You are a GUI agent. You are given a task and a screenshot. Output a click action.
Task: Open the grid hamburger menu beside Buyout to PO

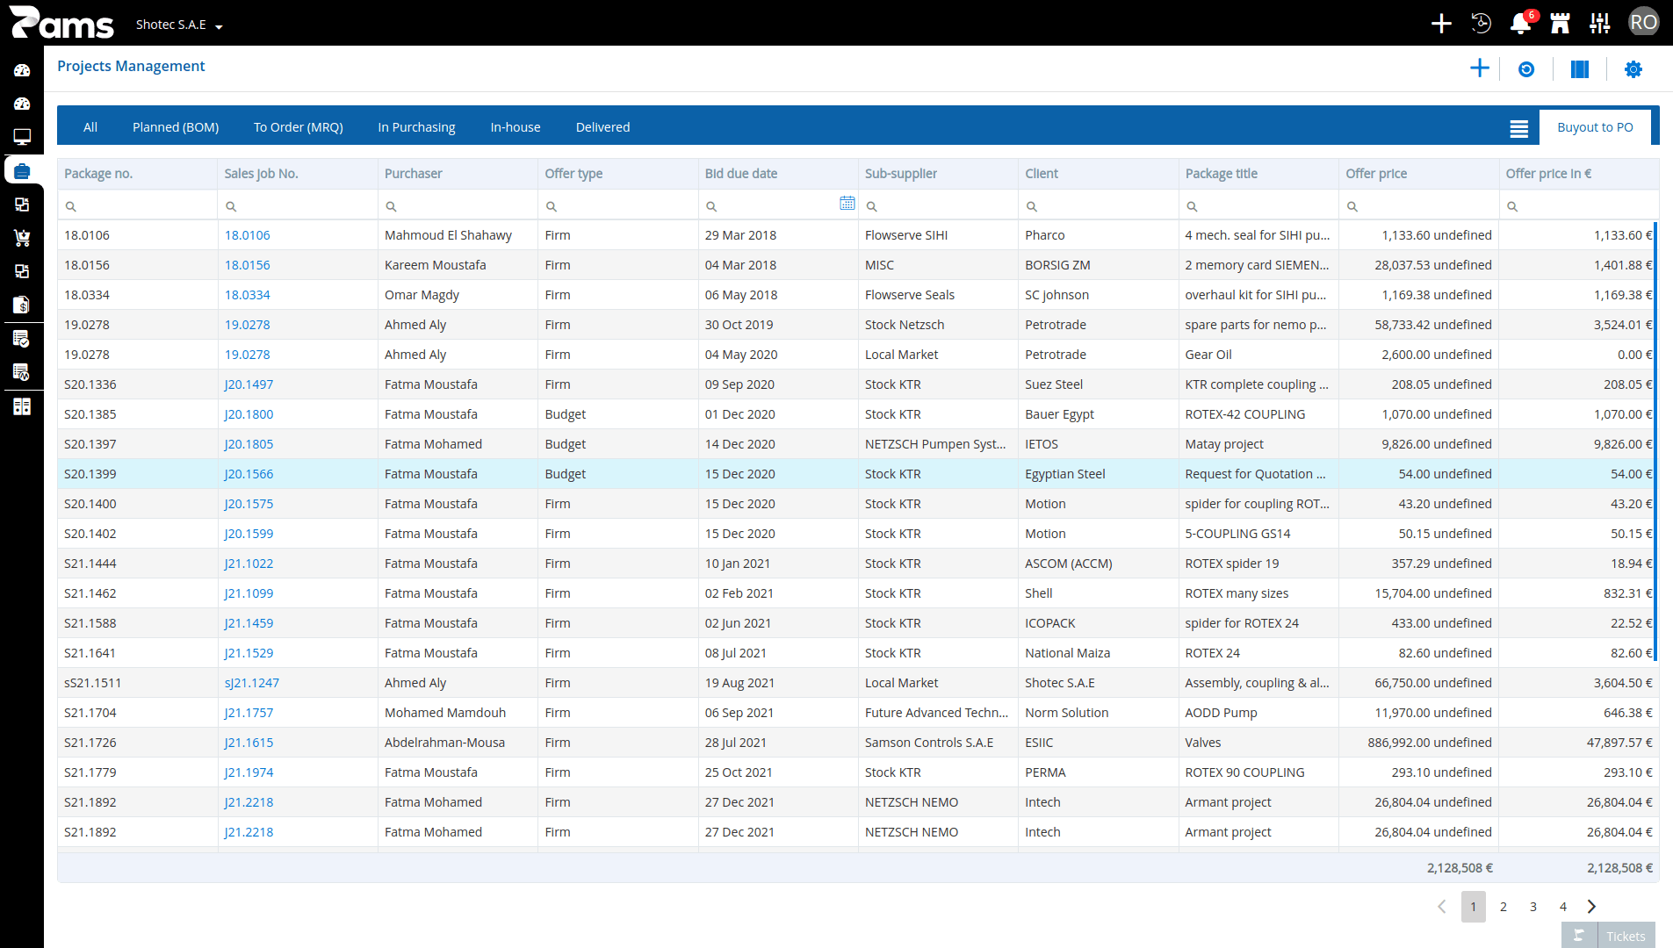tap(1519, 128)
